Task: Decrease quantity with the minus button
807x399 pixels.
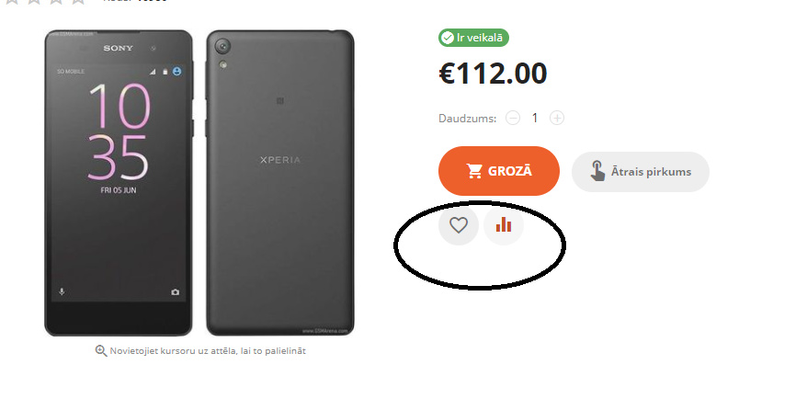Action: (513, 118)
